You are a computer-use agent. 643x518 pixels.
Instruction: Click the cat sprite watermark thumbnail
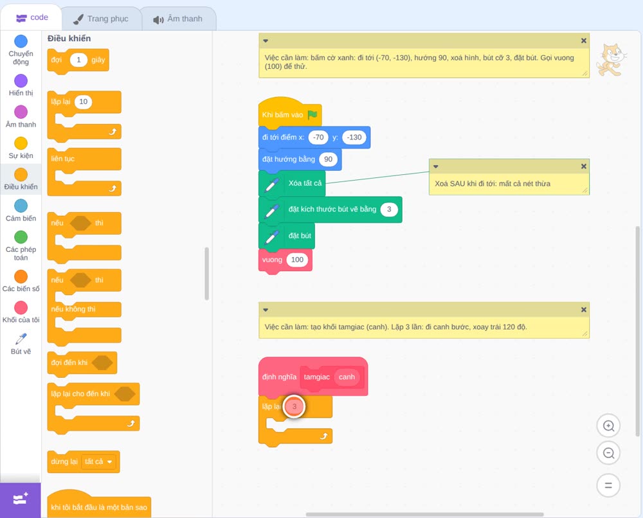[x=611, y=60]
